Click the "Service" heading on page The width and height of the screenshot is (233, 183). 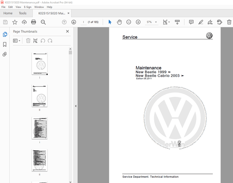130,37
